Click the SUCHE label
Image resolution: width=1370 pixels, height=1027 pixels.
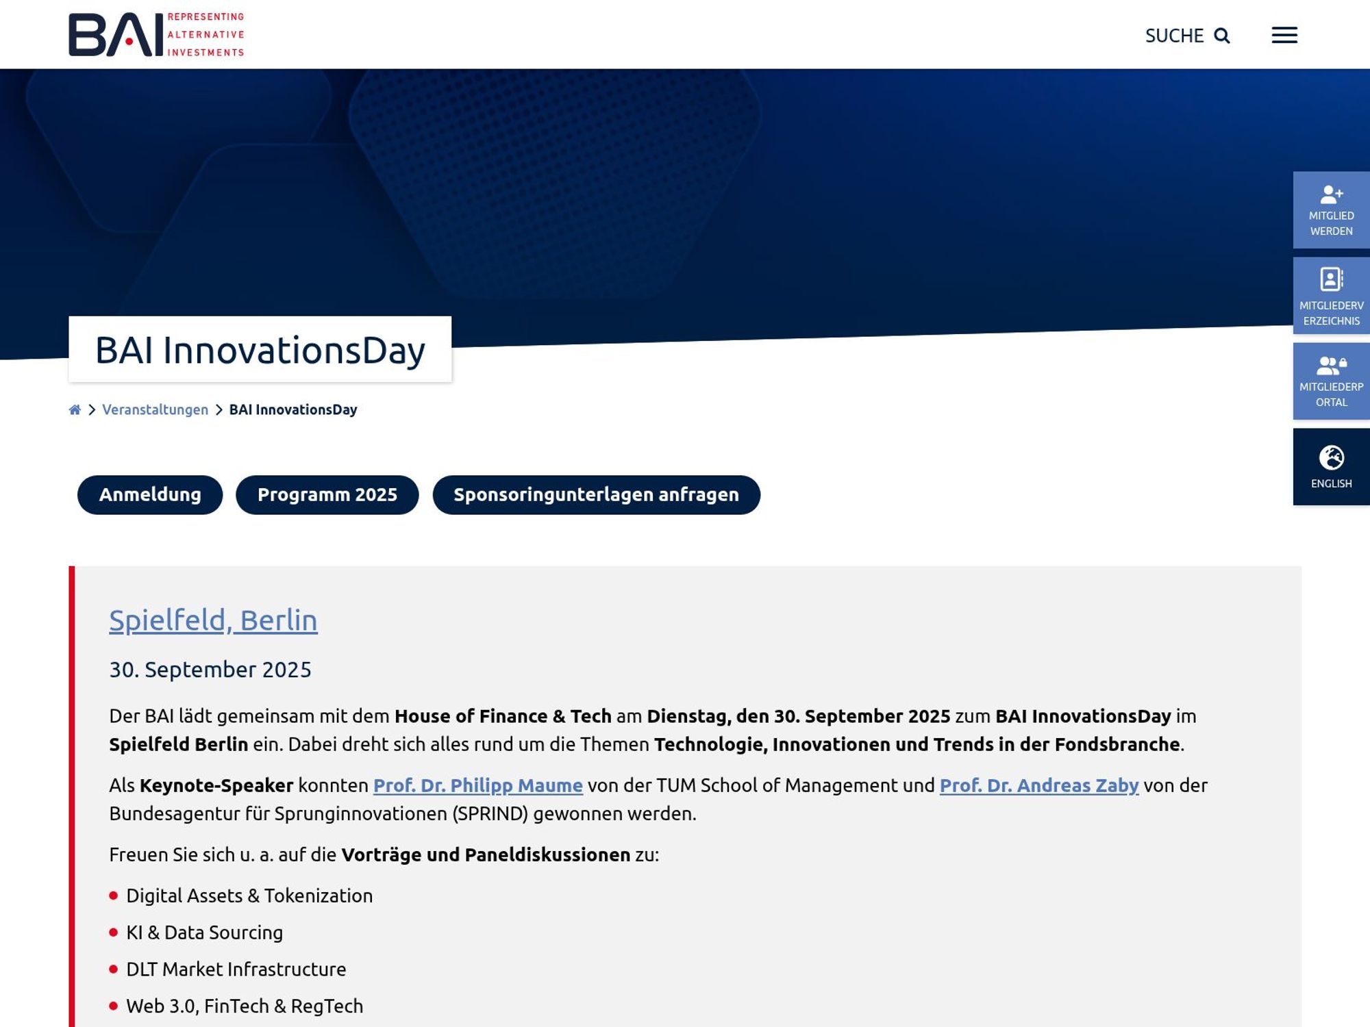(1174, 36)
